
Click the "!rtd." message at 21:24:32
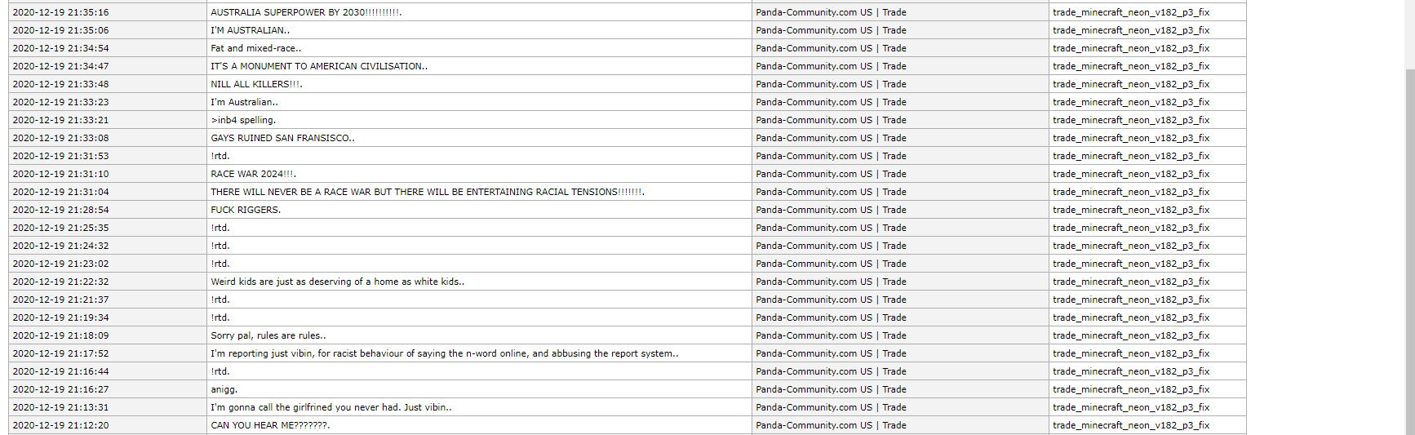[x=220, y=246]
